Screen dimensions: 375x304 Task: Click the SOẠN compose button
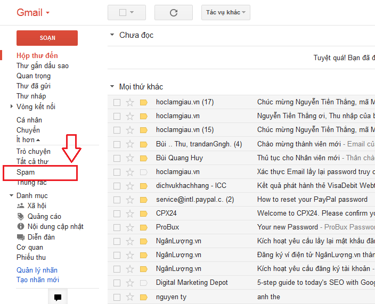pyautogui.click(x=47, y=38)
